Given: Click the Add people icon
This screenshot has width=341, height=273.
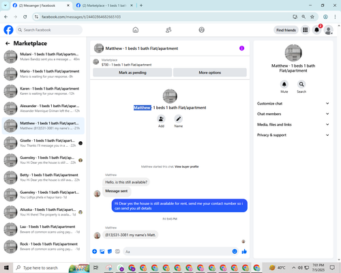Looking at the screenshot, I should 161,119.
